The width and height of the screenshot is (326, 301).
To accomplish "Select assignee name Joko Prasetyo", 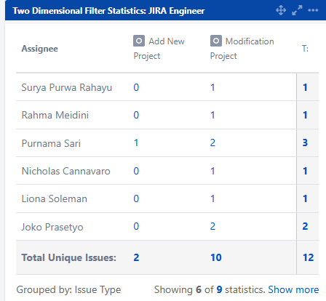I will coord(52,227).
